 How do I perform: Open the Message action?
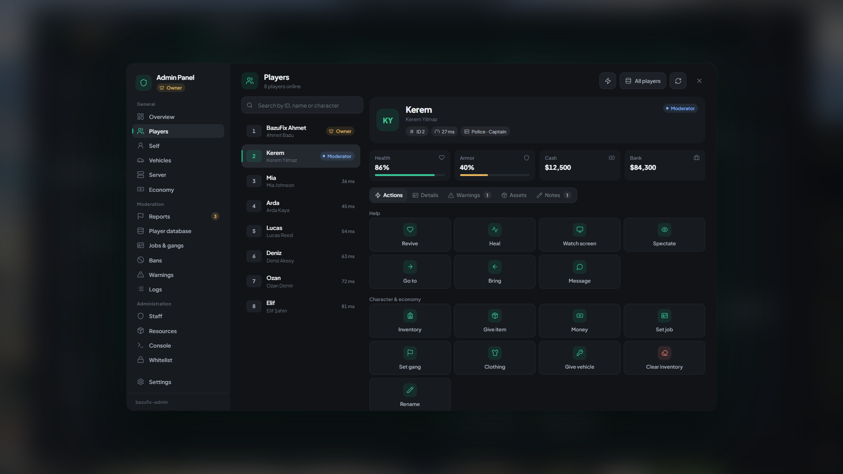point(579,272)
